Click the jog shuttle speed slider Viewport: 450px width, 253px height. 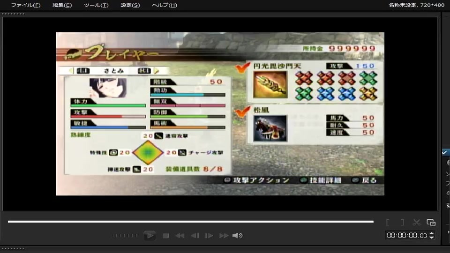click(x=125, y=236)
